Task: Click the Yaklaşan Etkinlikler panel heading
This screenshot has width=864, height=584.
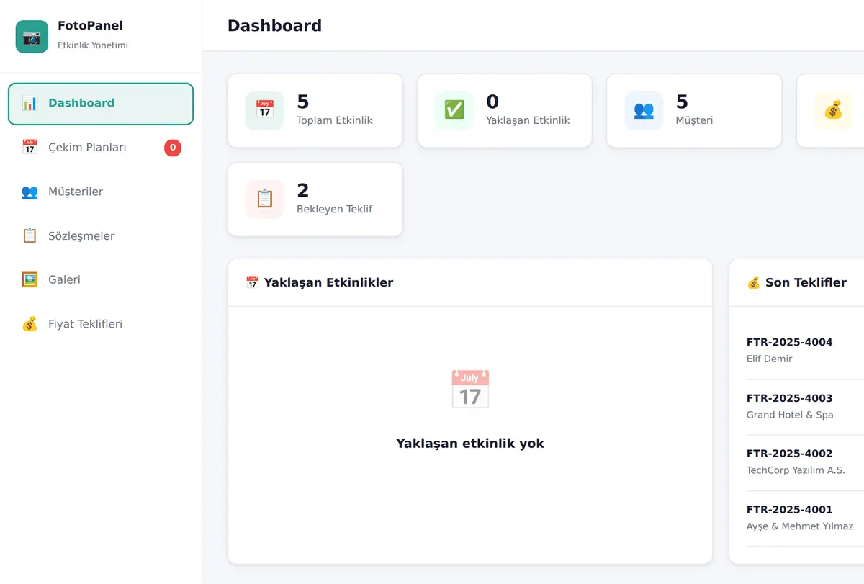Action: click(x=328, y=282)
